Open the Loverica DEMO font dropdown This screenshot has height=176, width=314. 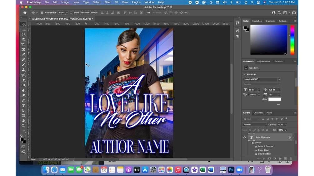pos(279,79)
